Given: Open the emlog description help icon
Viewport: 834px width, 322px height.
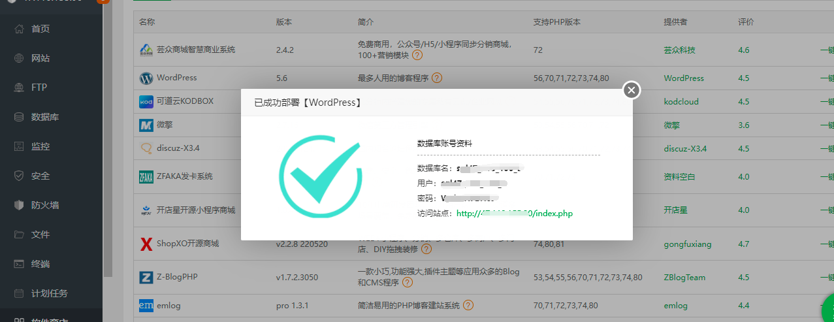Looking at the screenshot, I should (468, 305).
